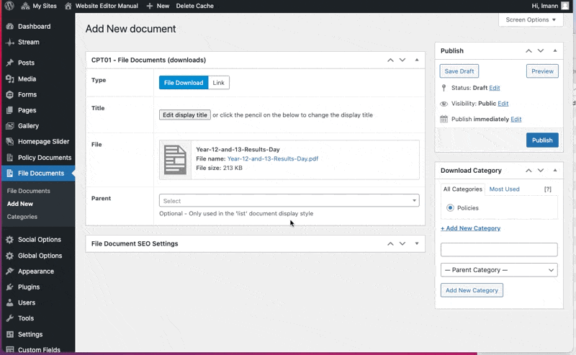Open the Plugins menu item

29,287
